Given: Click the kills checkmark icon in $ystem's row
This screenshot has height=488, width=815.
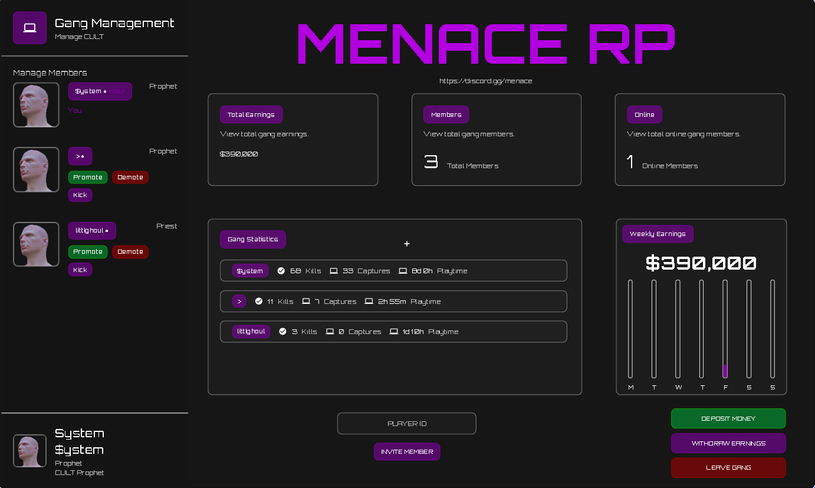Looking at the screenshot, I should 281,271.
